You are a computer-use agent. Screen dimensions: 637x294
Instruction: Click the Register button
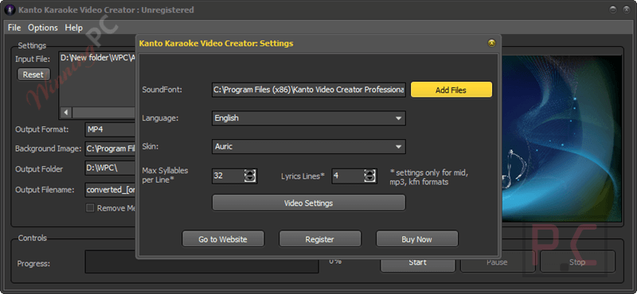(x=320, y=239)
